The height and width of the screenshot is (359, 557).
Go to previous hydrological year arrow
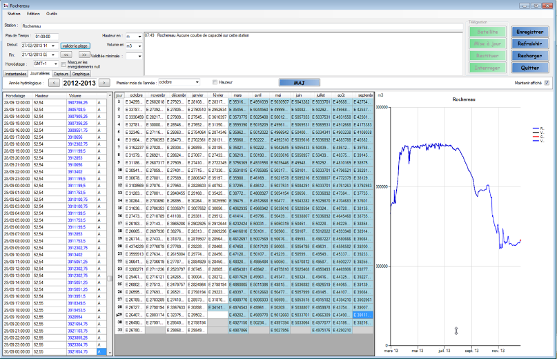(x=54, y=83)
